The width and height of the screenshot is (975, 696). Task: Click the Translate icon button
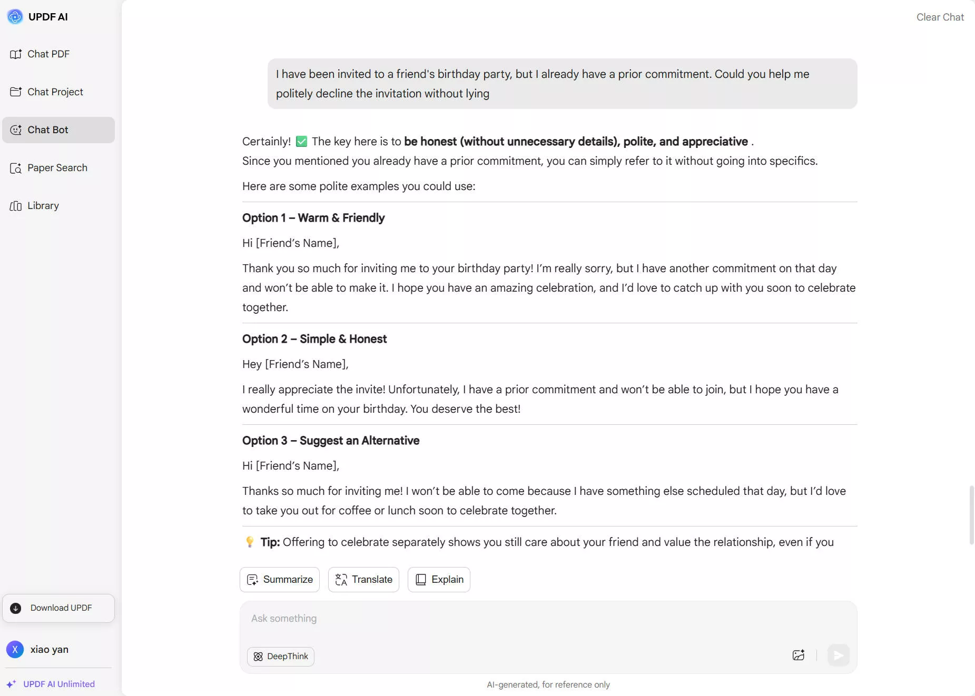(341, 580)
